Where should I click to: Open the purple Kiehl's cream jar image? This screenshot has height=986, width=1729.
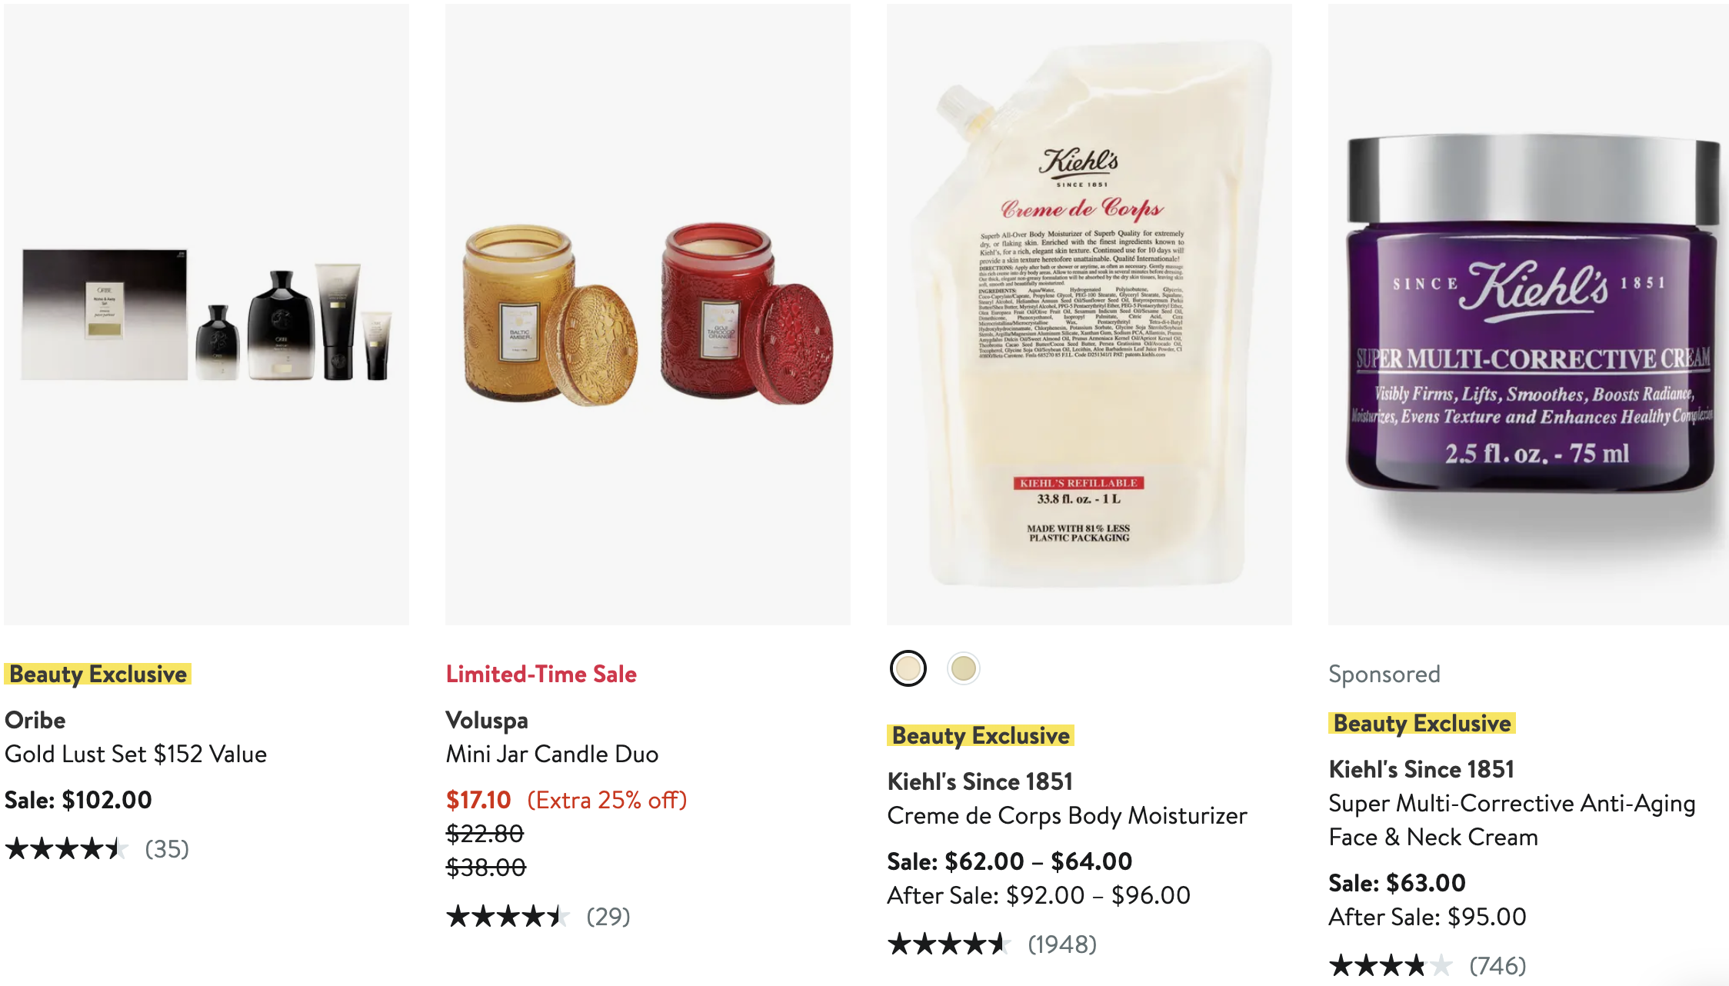[x=1528, y=315]
